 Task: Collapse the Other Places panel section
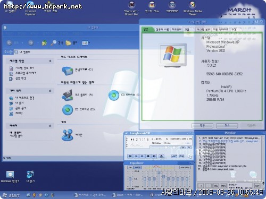(x=50, y=91)
